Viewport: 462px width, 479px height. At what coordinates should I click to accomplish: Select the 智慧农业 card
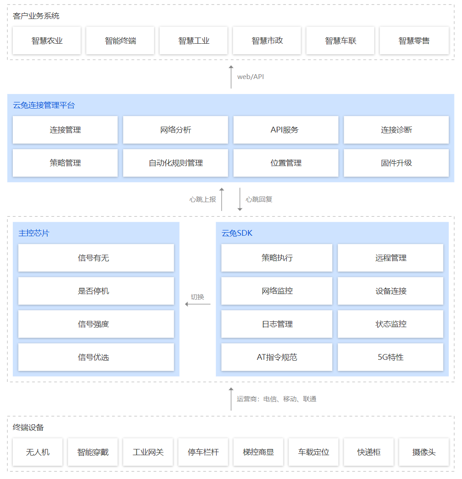47,41
